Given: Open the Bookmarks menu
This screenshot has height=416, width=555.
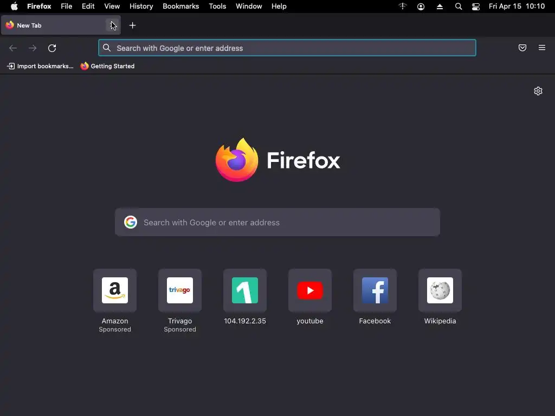Looking at the screenshot, I should [180, 6].
